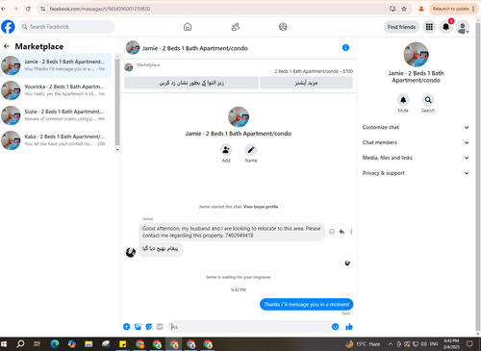Click the conversation list scrollbar
This screenshot has width=481, height=351.
[x=117, y=103]
